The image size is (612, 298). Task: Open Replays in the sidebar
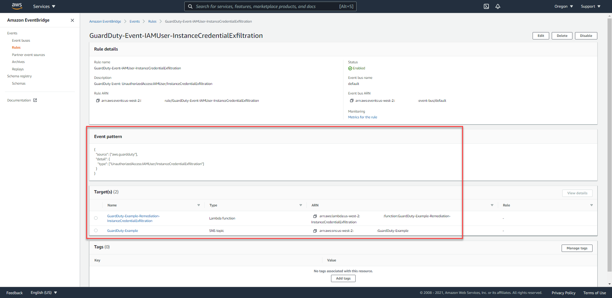18,69
